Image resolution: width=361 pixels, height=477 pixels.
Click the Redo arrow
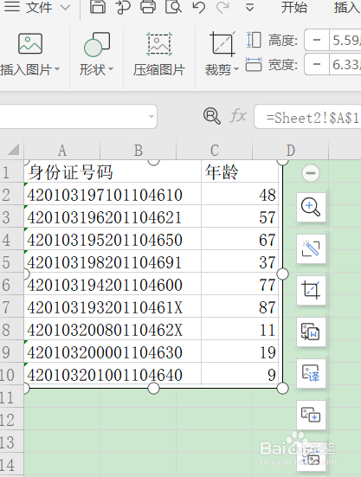tap(222, 7)
